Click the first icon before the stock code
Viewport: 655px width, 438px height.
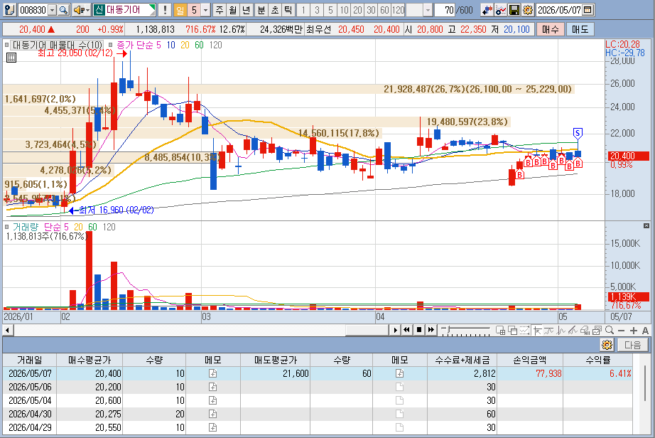click(10, 10)
